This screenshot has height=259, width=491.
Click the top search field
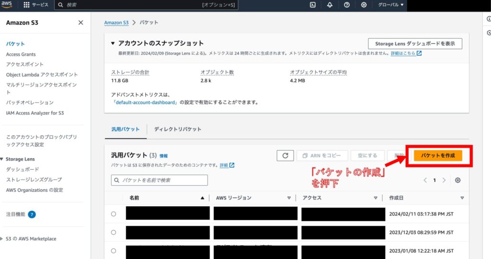[146, 5]
